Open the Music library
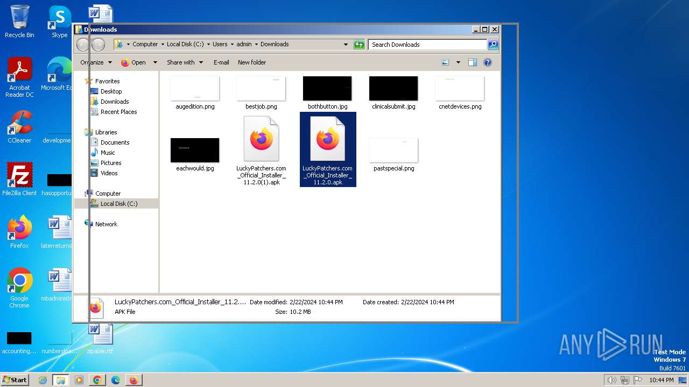 (108, 153)
